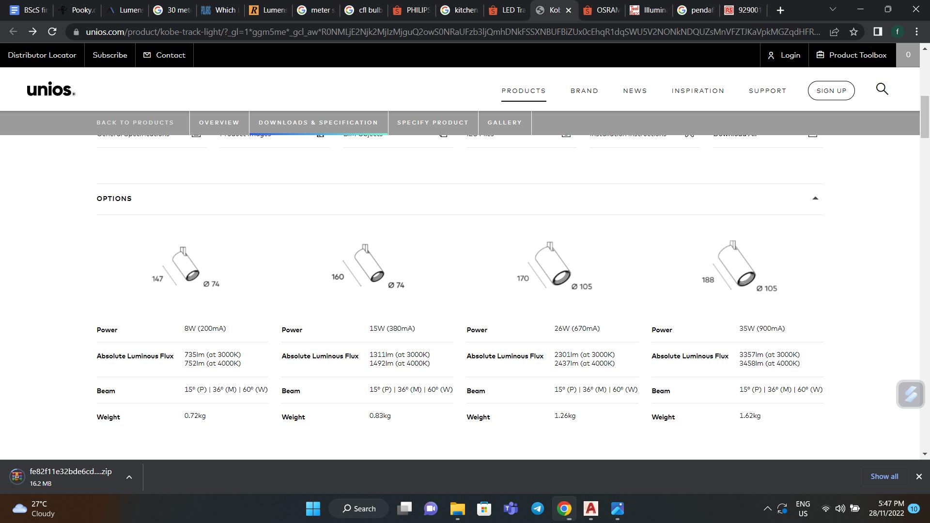Click the page vertical scrollbar thumb
Image resolution: width=930 pixels, height=523 pixels.
tap(925, 116)
